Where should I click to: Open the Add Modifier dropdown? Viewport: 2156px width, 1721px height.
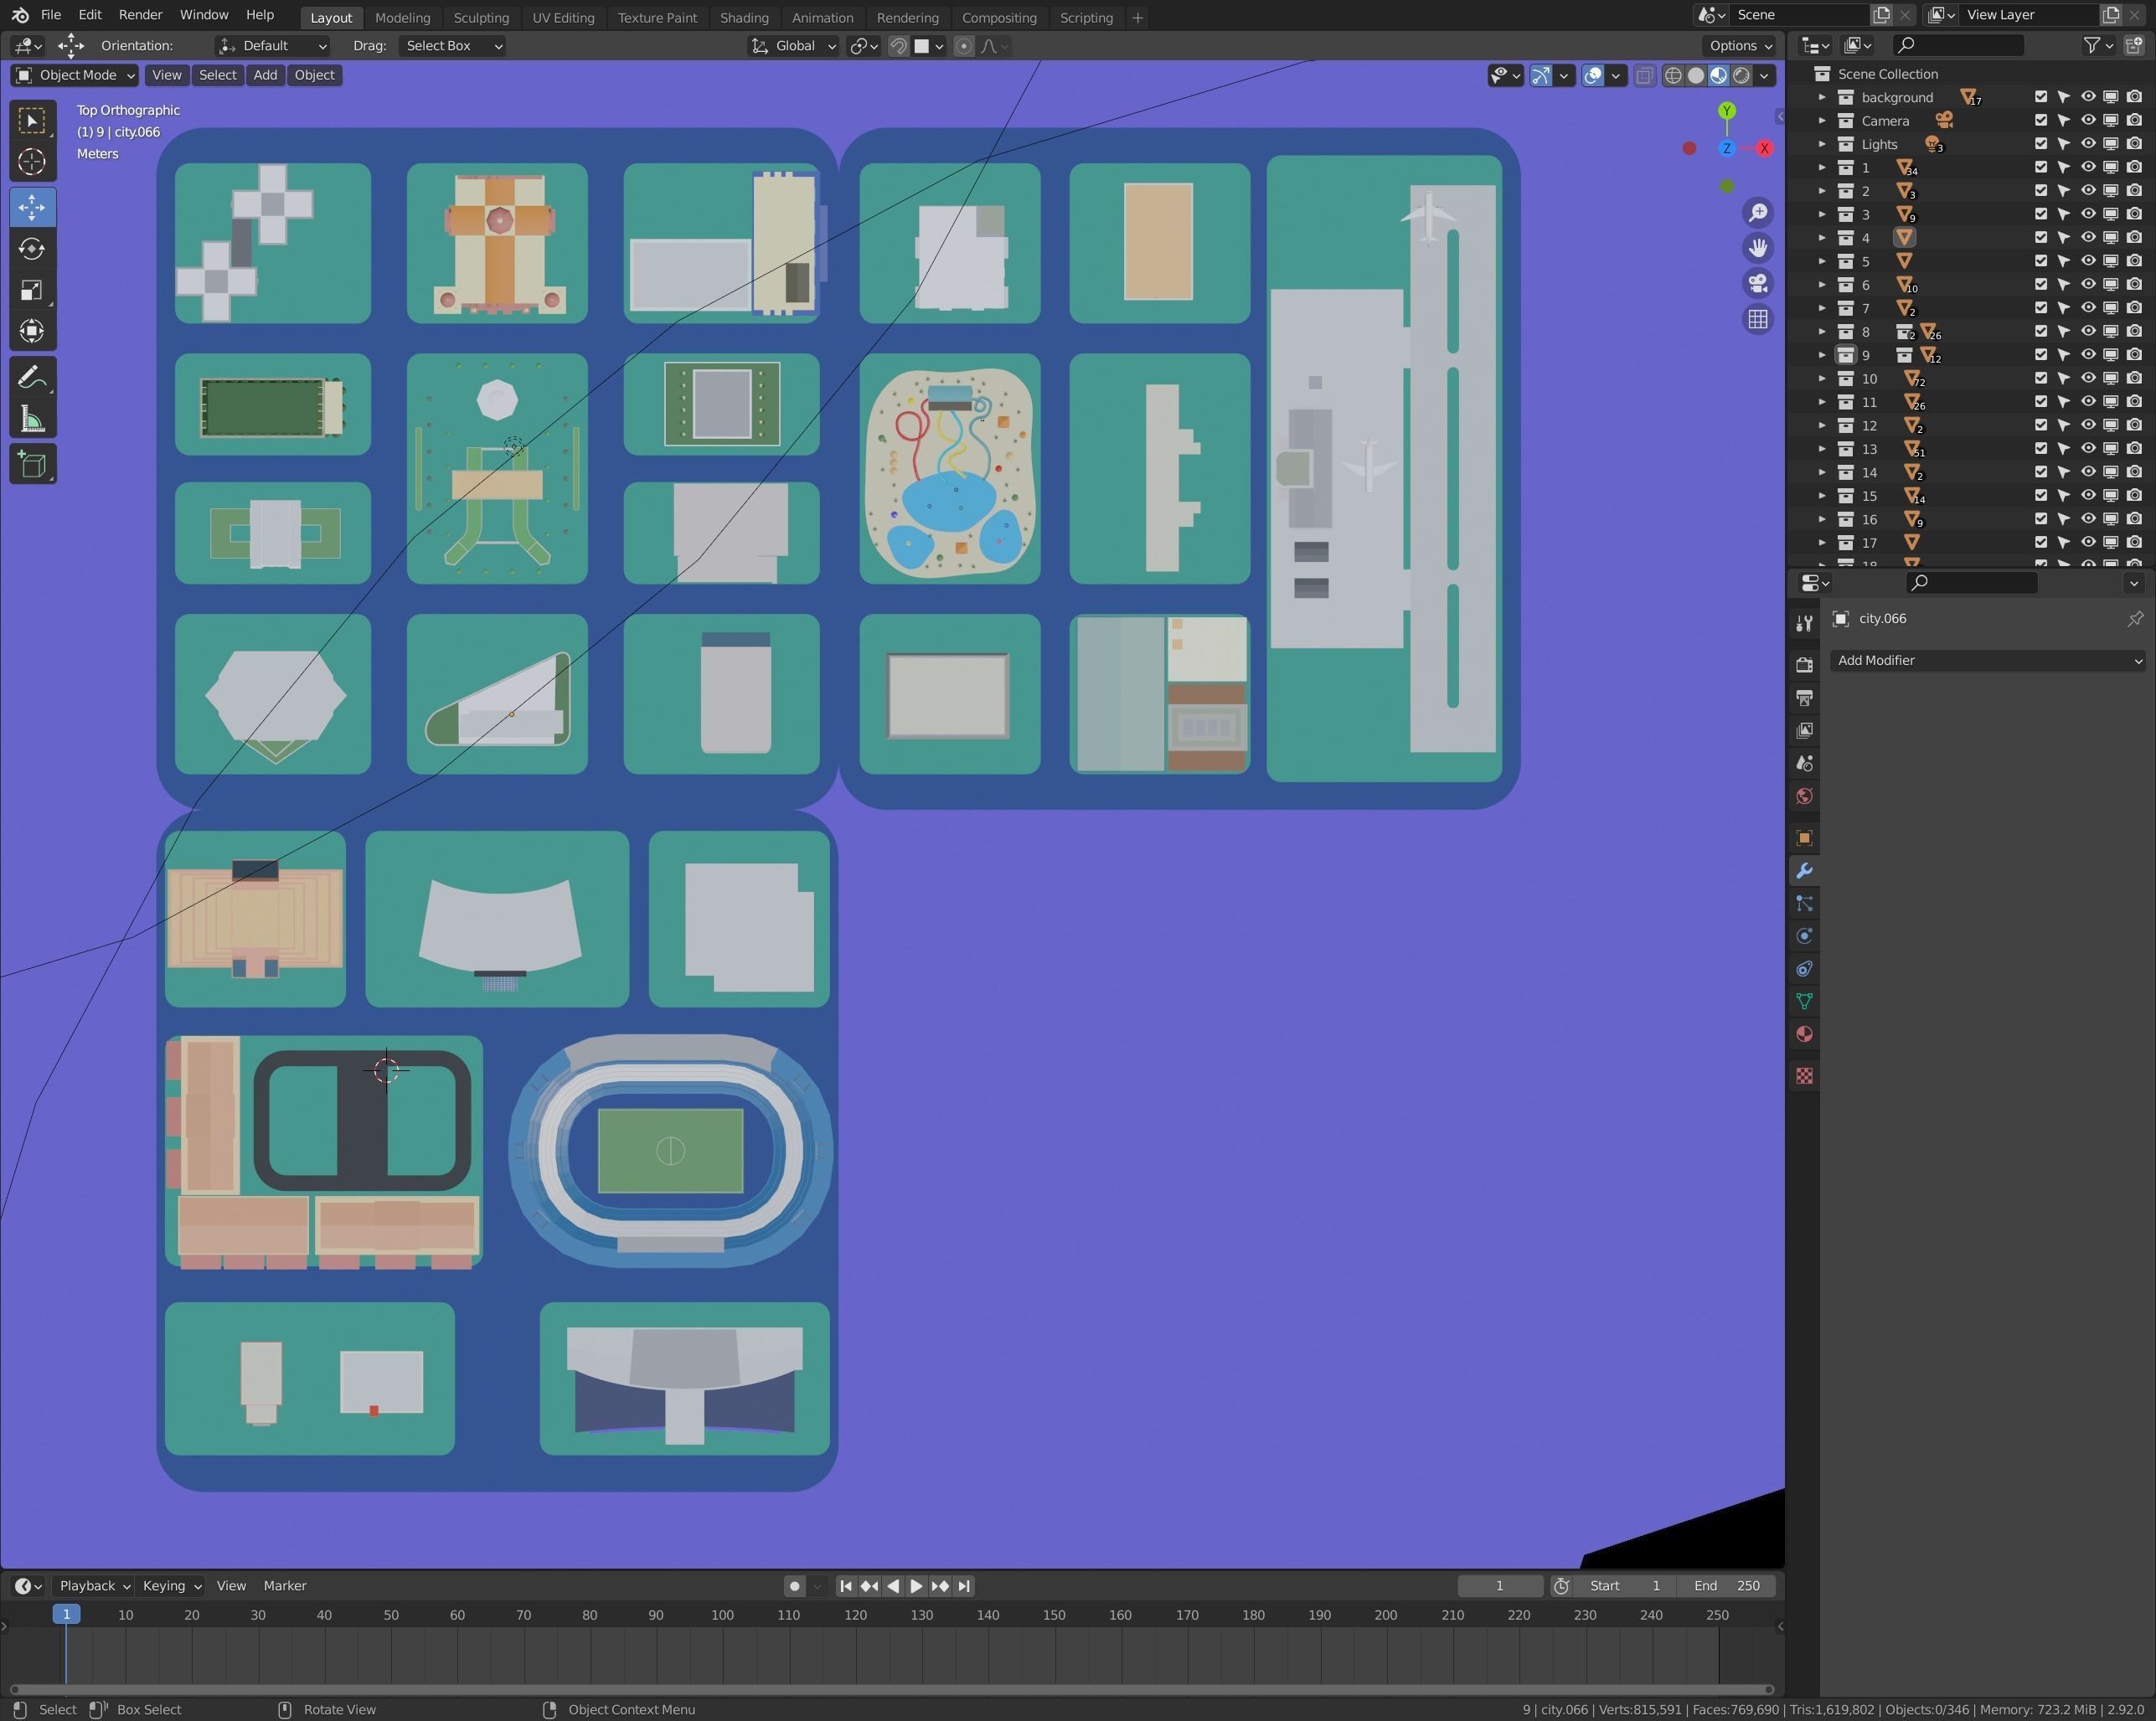1987,661
